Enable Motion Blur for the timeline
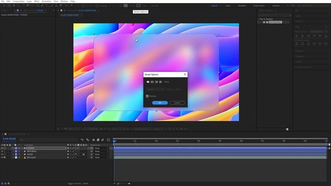The image size is (331, 186). 102,140
